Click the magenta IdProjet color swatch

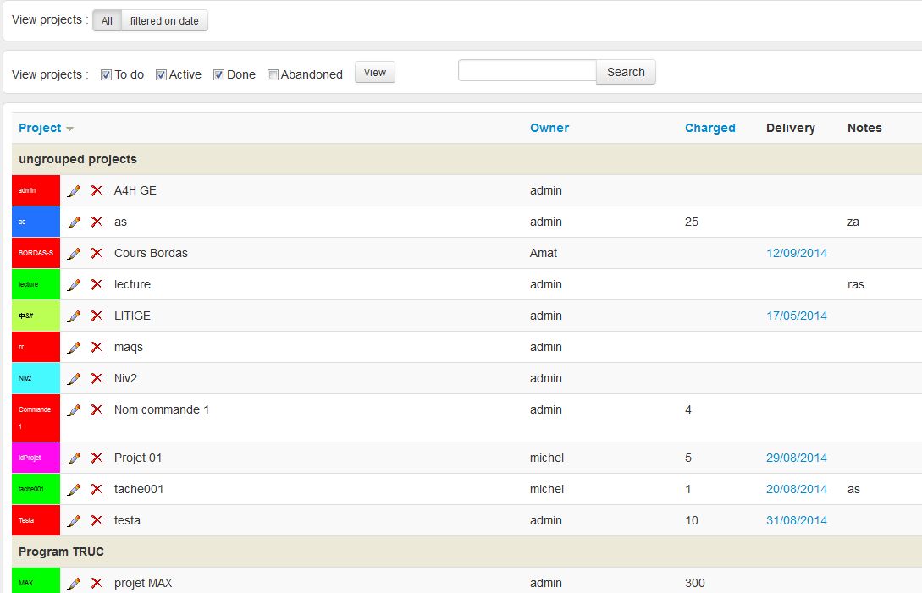[36, 458]
